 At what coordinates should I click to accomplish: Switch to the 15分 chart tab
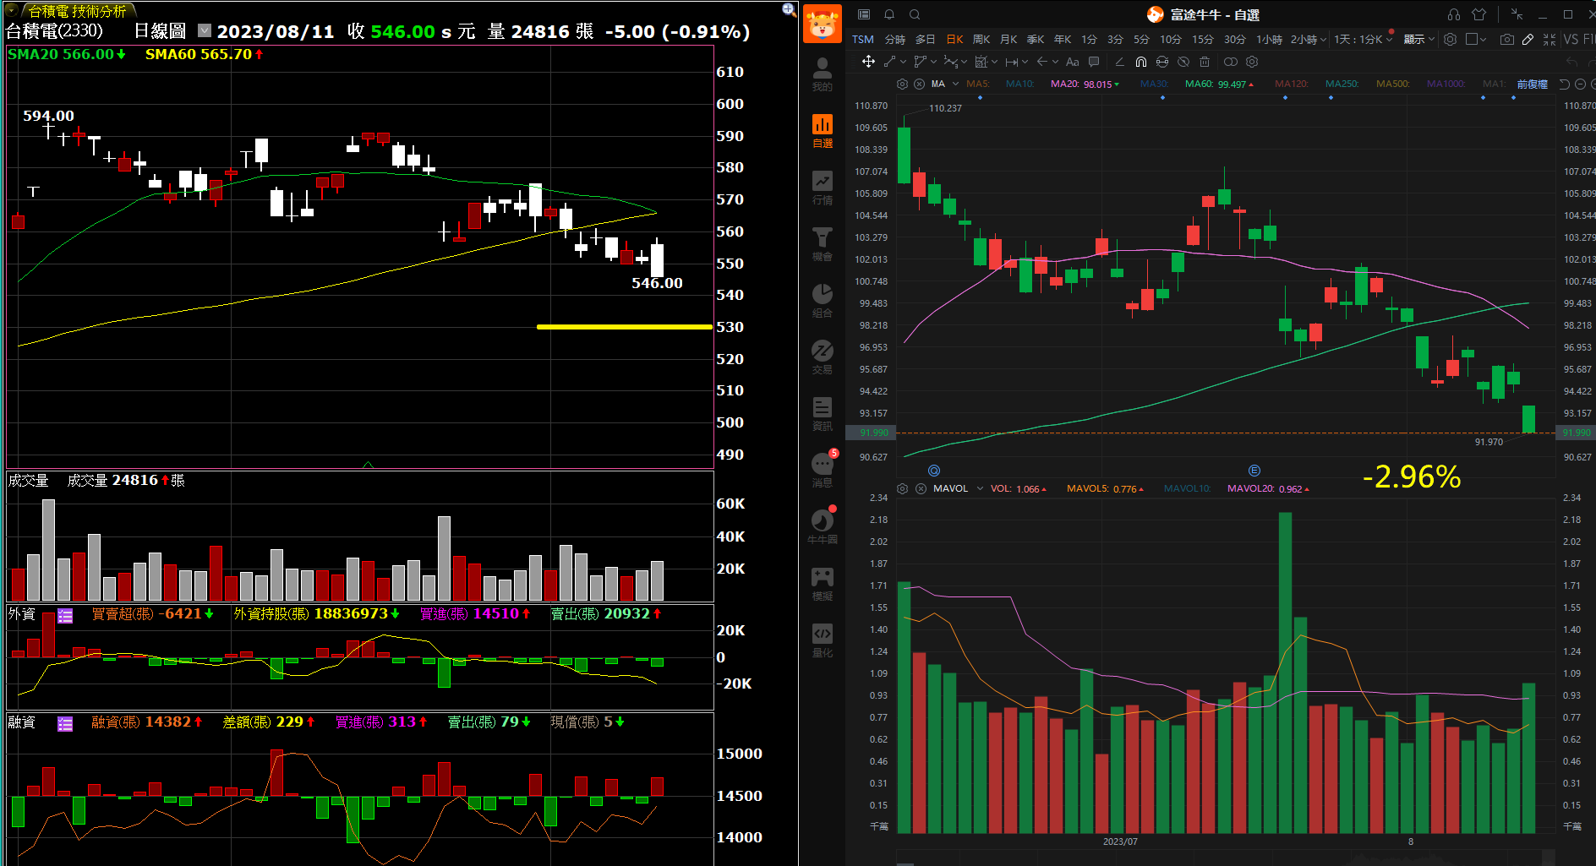1202,39
